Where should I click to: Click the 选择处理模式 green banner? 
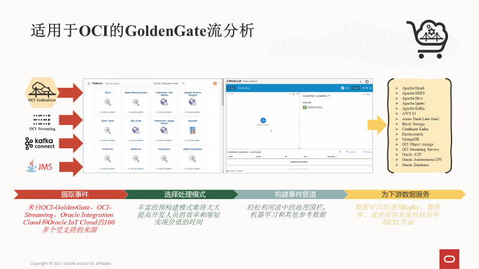tap(181, 194)
